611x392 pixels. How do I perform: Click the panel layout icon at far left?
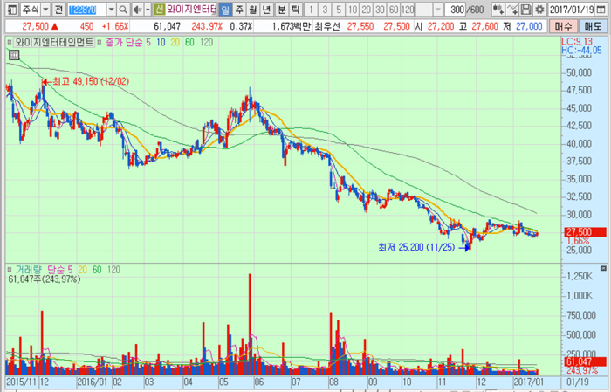point(9,9)
